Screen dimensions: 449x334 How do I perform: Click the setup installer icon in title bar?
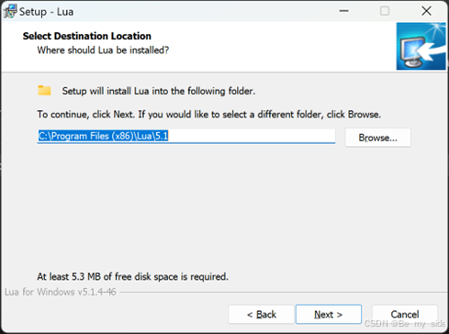10,12
